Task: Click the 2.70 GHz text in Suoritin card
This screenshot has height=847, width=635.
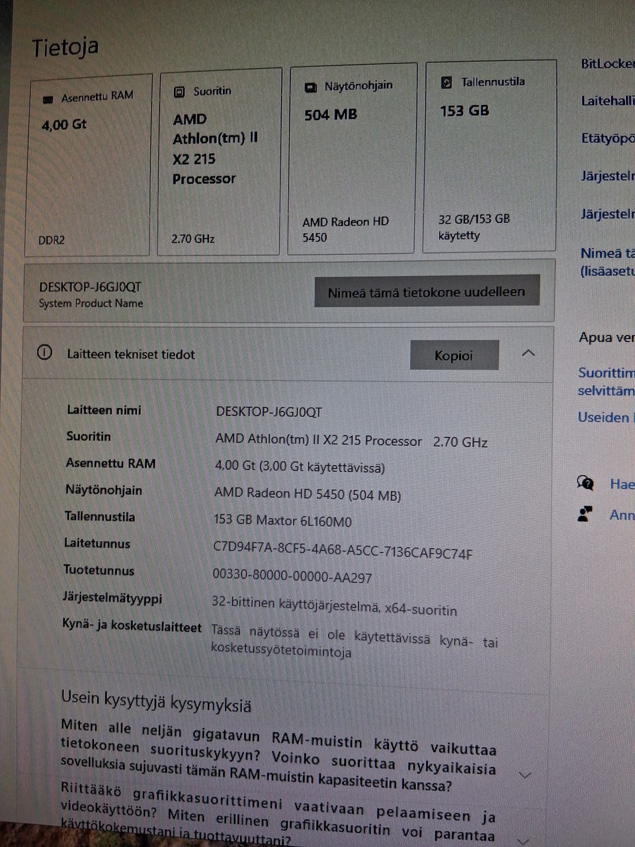Action: coord(193,239)
